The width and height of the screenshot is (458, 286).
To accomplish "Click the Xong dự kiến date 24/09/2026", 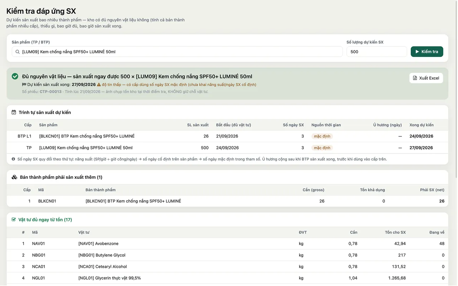I will [x=422, y=136].
